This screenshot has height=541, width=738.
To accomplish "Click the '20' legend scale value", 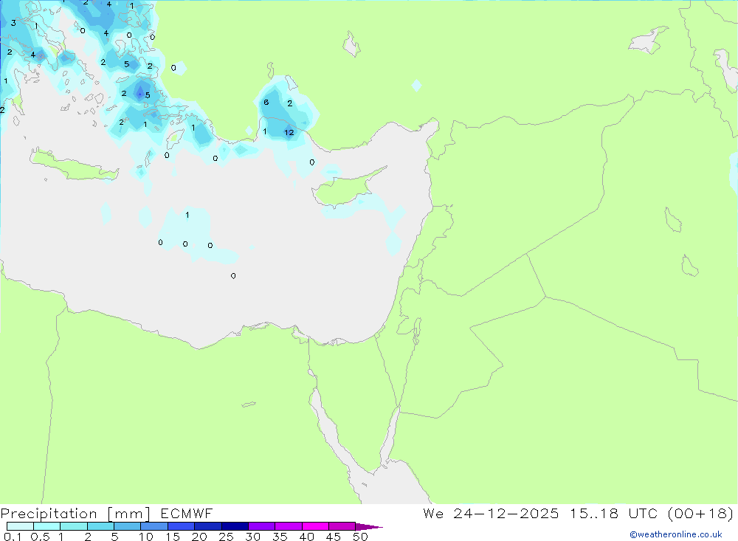I will pyautogui.click(x=199, y=537).
